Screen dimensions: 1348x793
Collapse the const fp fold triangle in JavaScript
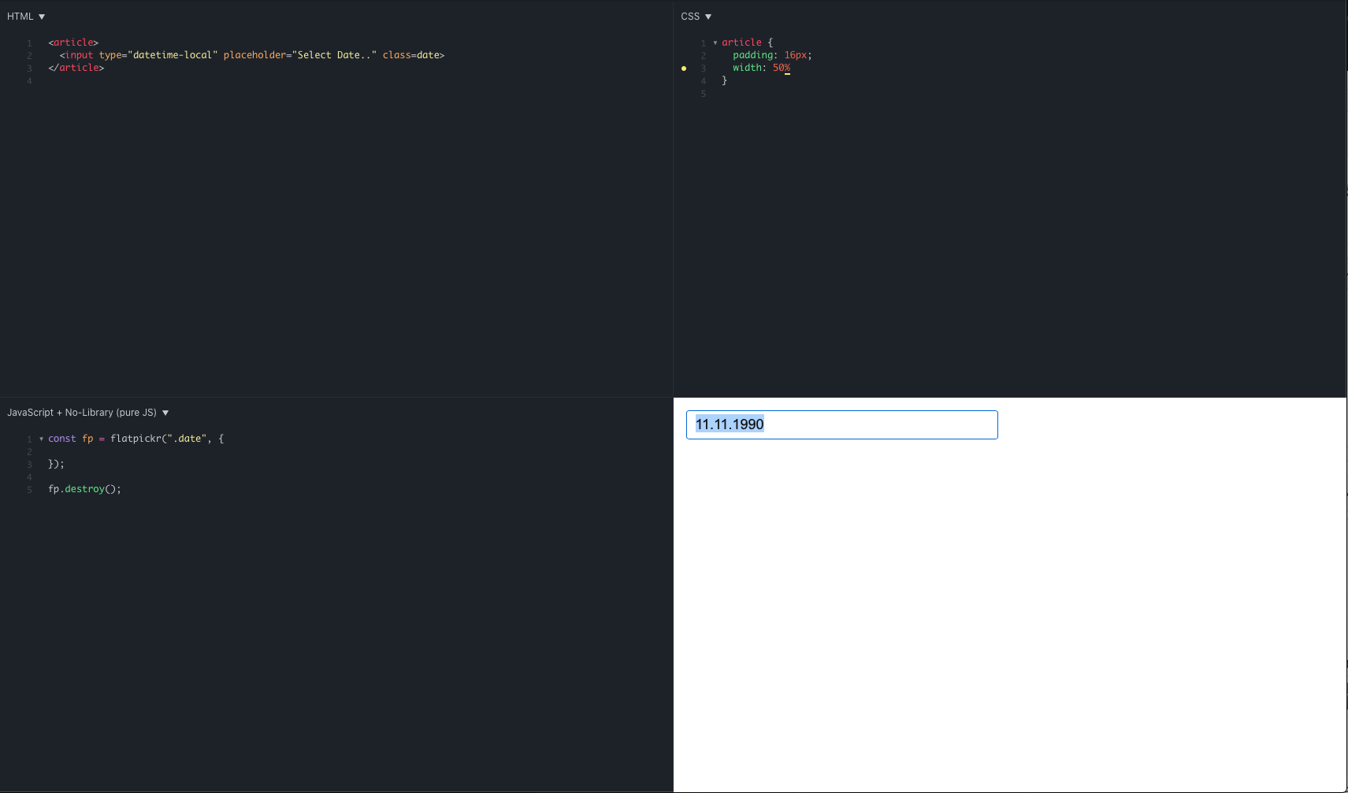coord(41,439)
